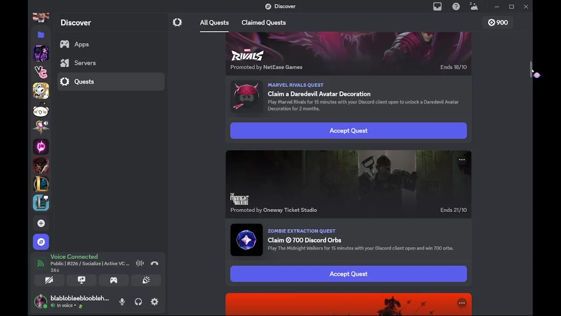Switch to the Claimed Quests tab
This screenshot has width=561, height=316.
click(x=263, y=23)
